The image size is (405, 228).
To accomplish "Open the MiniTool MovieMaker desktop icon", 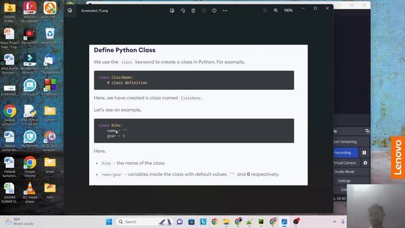I will pyautogui.click(x=30, y=12).
